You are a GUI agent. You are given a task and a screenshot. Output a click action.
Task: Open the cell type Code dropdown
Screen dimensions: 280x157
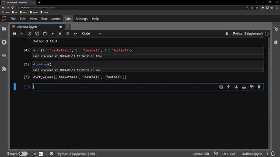tap(91, 34)
